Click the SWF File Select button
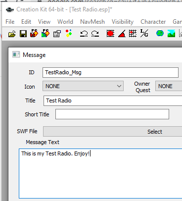 point(113,132)
